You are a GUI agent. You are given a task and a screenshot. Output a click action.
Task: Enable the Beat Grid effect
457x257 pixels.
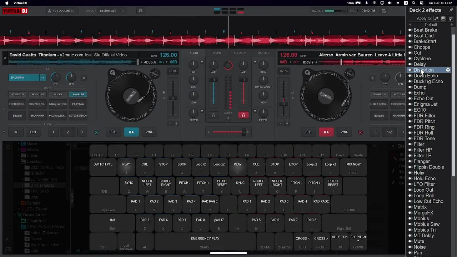point(410,36)
